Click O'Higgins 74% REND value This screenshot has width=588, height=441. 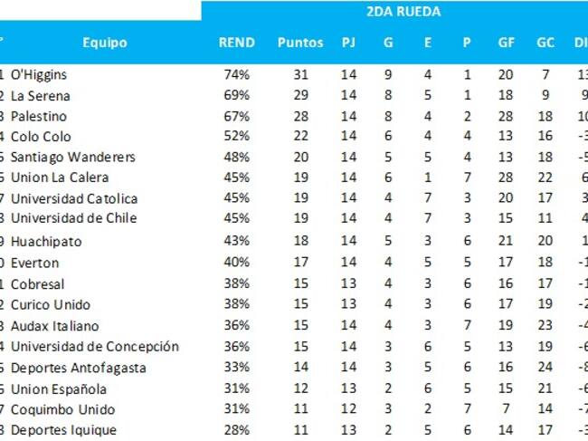tap(237, 74)
